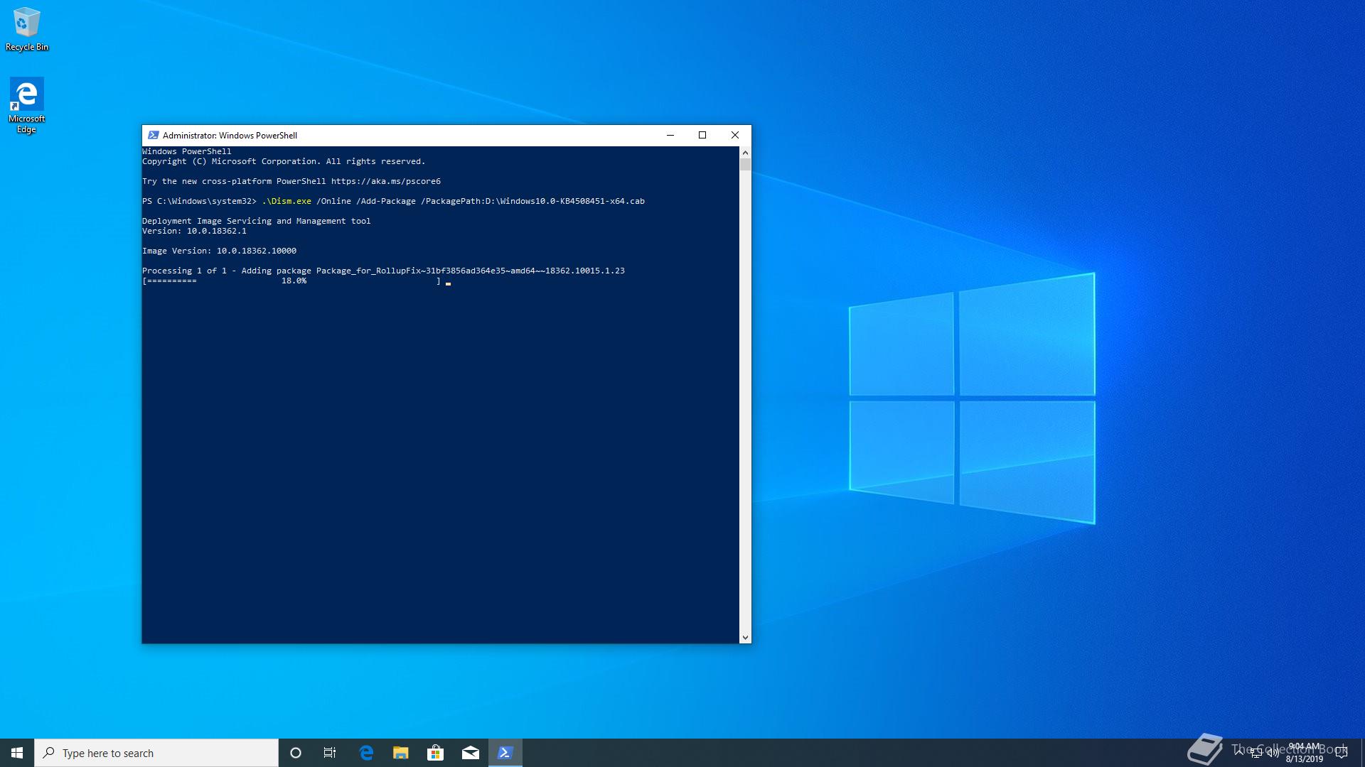
Task: Click the magnifier icon in the search box
Action: 50,753
